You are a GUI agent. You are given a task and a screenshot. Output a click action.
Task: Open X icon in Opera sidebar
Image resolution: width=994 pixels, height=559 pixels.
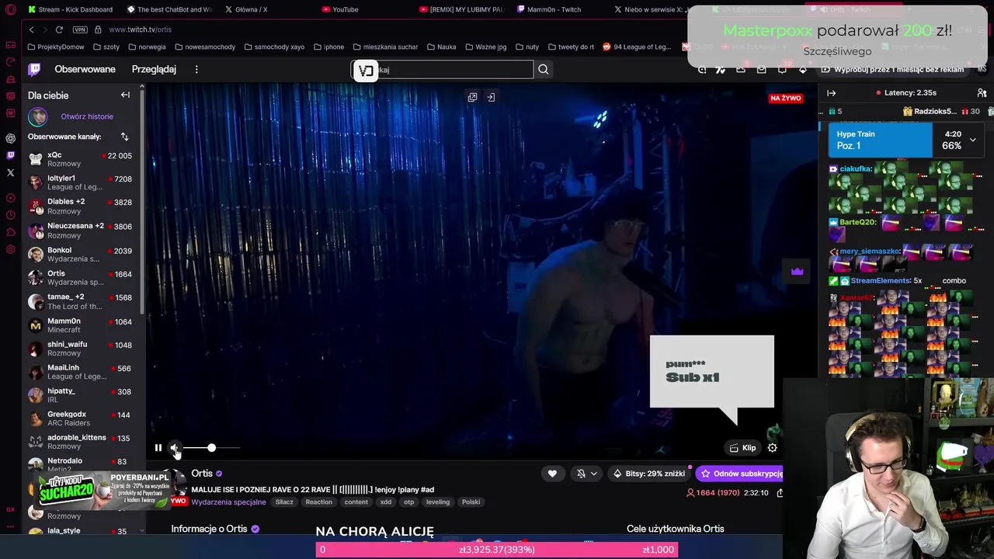10,172
